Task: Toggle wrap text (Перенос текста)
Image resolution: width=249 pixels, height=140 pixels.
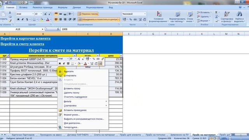Action: 88,14
